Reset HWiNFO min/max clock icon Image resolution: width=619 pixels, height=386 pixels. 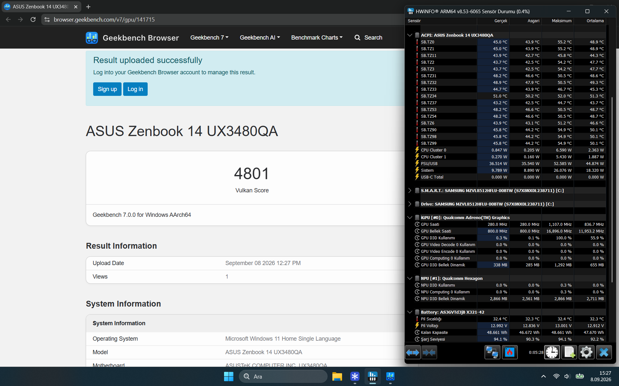click(552, 353)
